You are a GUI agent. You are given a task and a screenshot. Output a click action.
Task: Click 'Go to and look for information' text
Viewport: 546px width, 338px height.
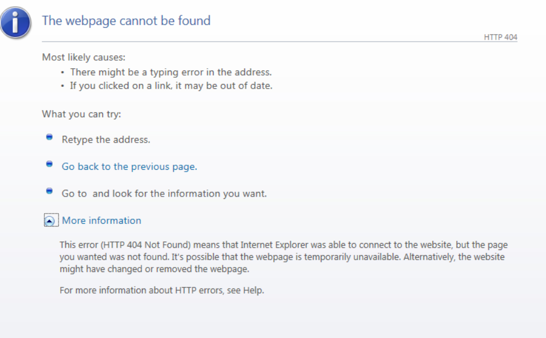coord(164,194)
